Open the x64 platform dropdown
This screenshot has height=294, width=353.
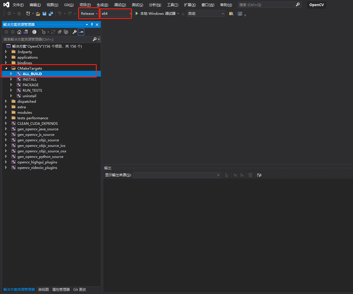click(x=116, y=14)
